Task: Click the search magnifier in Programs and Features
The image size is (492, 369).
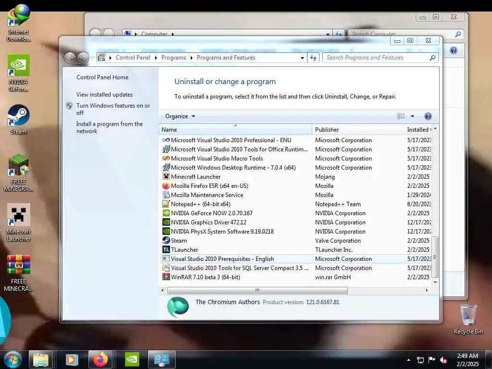Action: (432, 58)
